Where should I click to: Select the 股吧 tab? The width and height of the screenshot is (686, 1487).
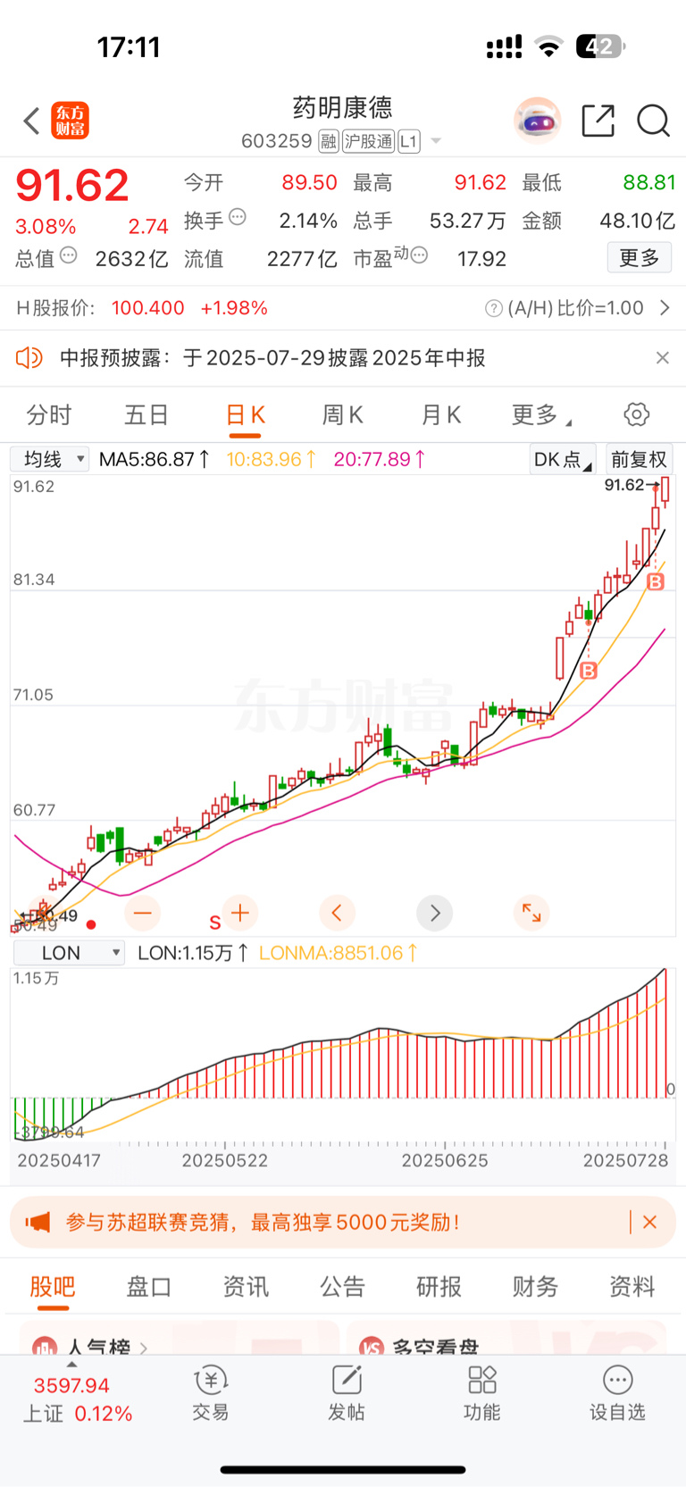pos(53,1287)
